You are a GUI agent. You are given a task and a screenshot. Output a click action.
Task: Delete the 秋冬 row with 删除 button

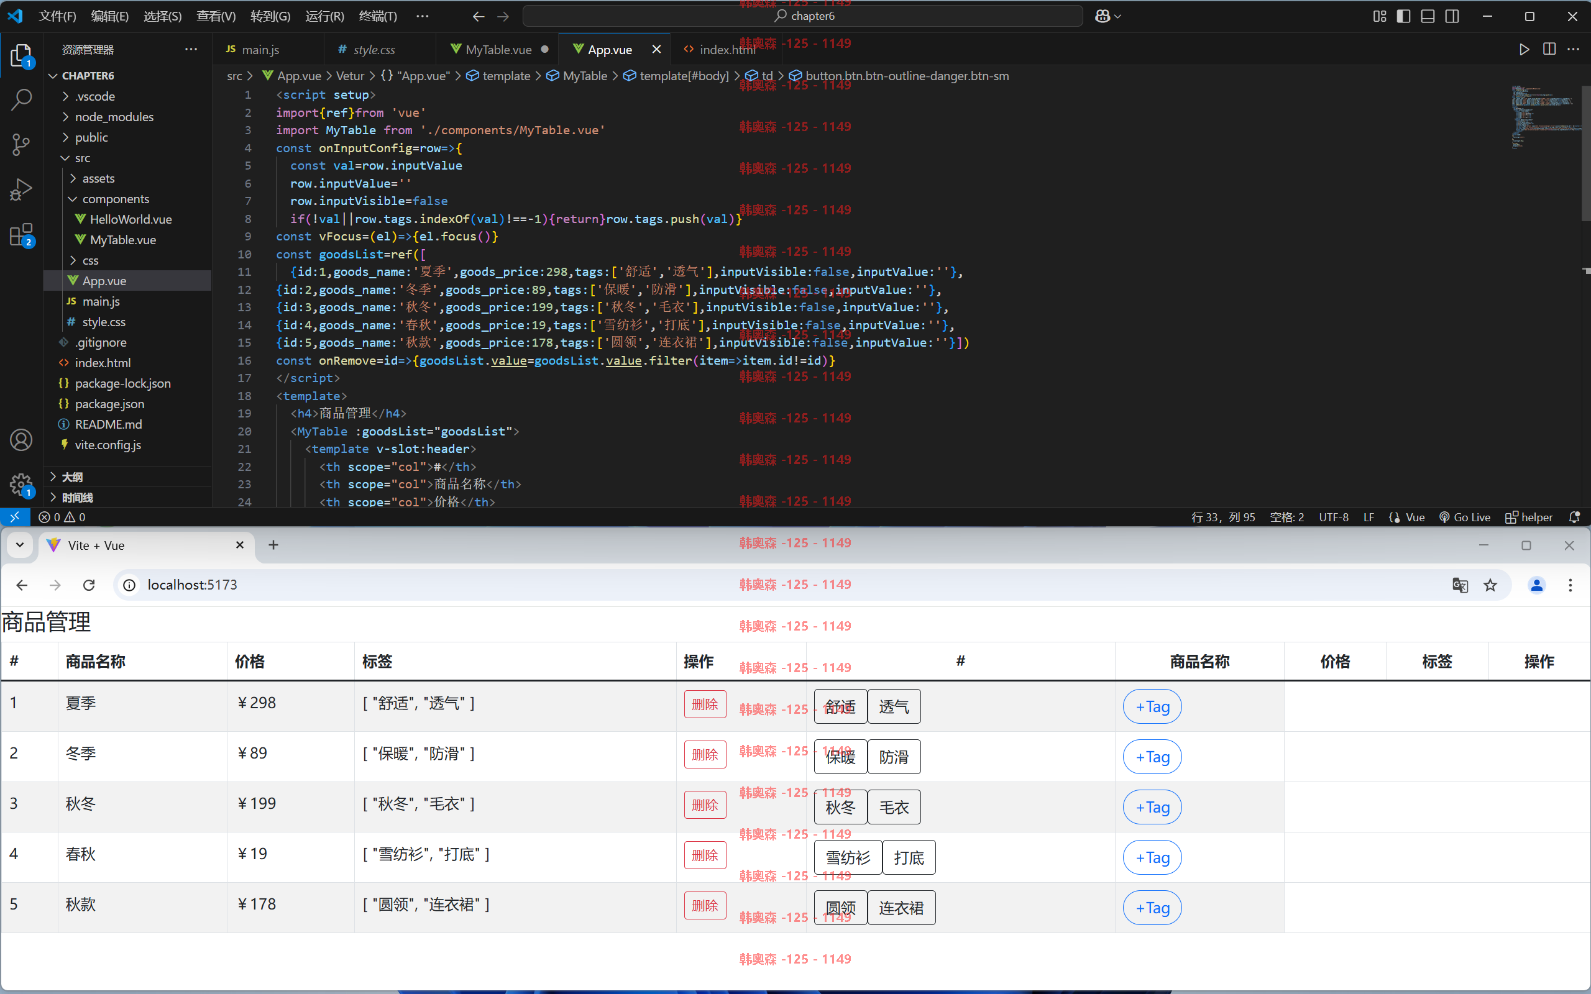pyautogui.click(x=705, y=805)
